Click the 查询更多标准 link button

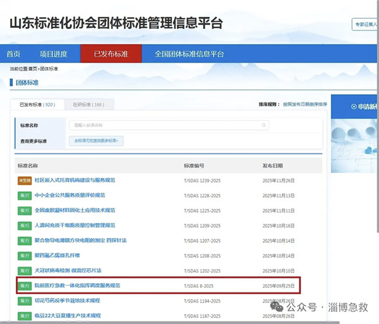pos(96,141)
